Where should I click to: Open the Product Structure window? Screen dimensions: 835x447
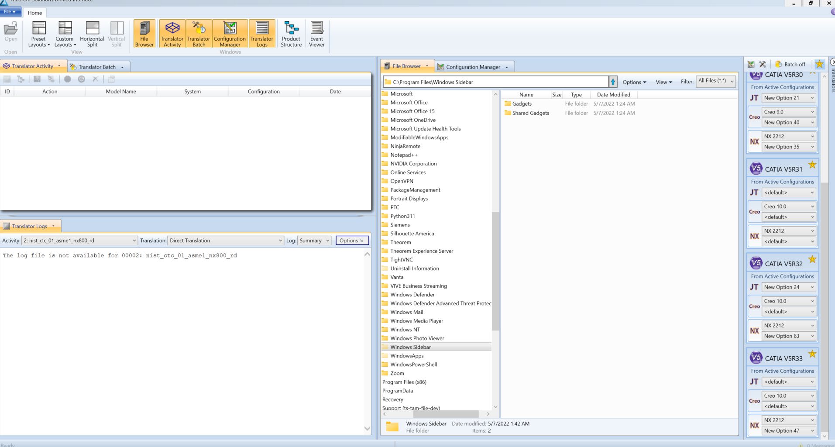tap(291, 34)
